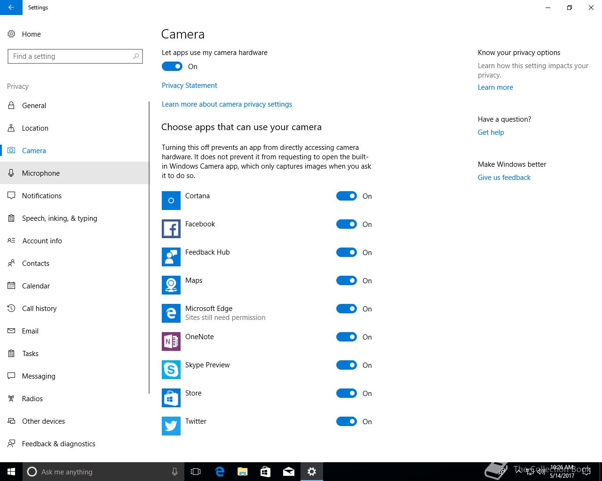The image size is (602, 481).
Task: Click the Cortana circle icon in list
Action: (171, 201)
